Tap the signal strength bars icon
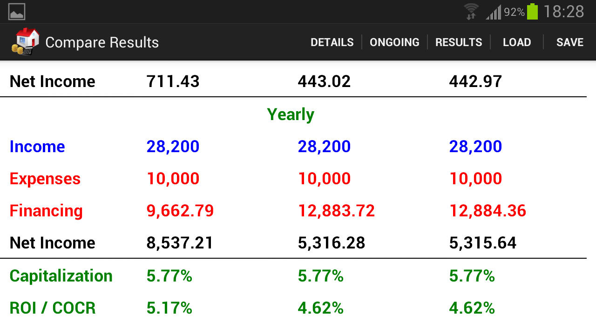This screenshot has height=335, width=596. (x=494, y=12)
